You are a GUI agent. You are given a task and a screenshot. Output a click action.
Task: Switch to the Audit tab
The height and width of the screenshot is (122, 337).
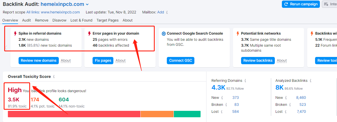pos(26,20)
